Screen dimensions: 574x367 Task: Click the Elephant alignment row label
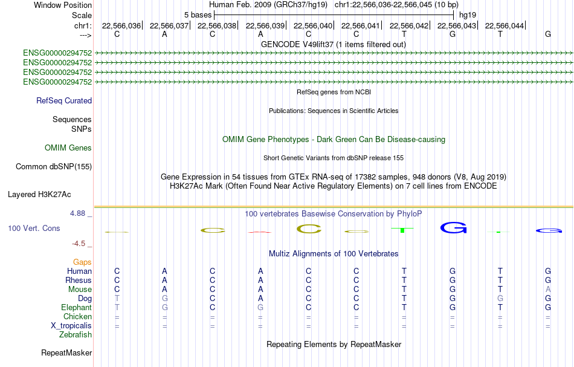click(77, 307)
